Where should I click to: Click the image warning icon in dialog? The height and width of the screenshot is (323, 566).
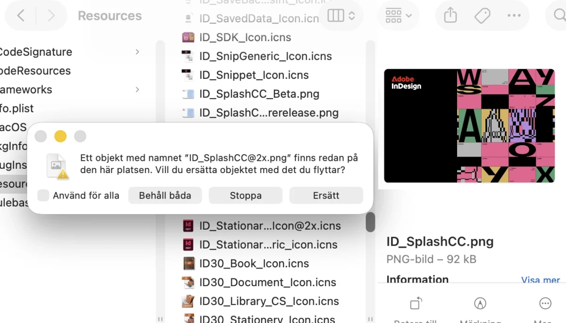[58, 166]
